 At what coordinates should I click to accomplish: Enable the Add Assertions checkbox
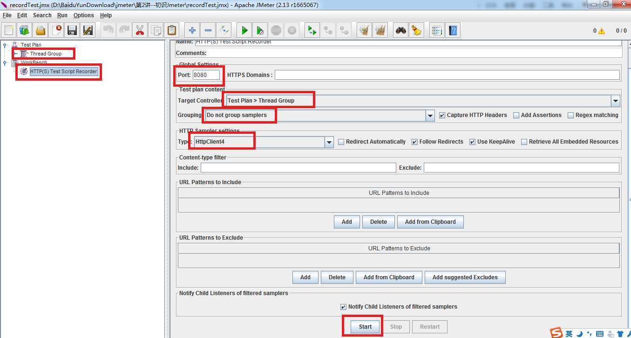(x=516, y=115)
